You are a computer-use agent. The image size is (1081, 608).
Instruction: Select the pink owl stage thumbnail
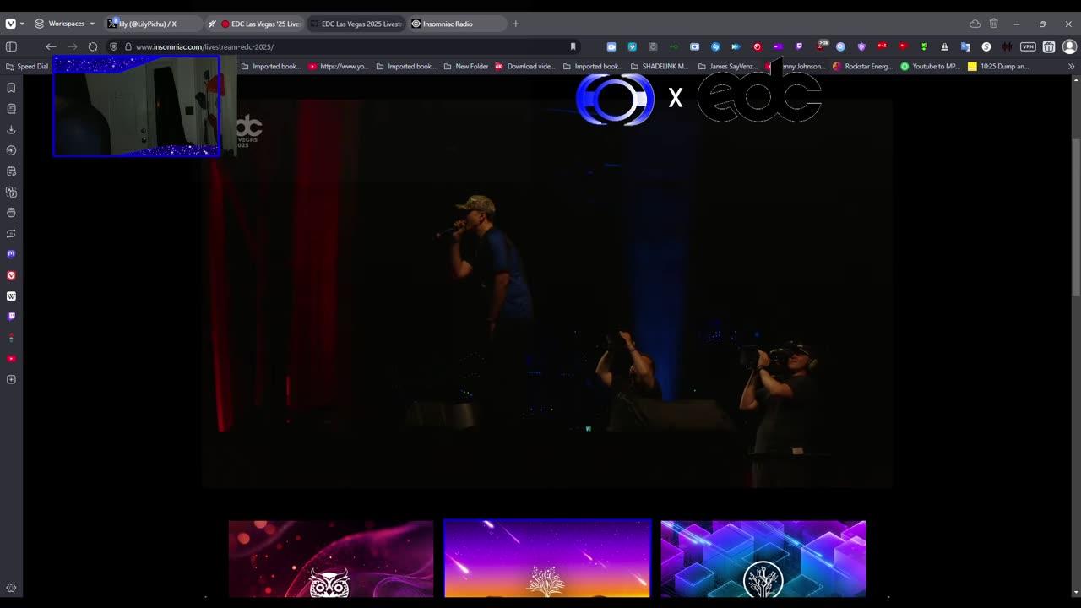click(331, 559)
